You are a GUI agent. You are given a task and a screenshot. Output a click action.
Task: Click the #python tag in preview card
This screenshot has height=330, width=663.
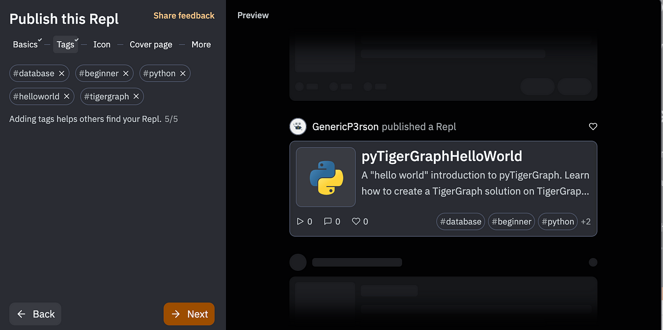pos(558,221)
